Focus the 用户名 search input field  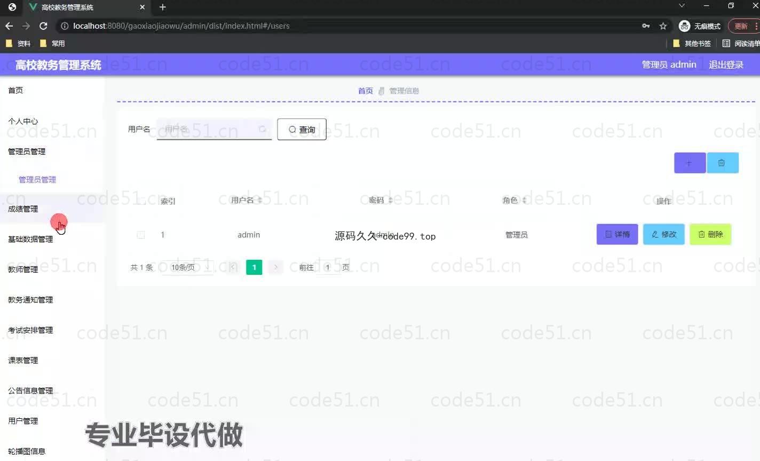pos(214,129)
